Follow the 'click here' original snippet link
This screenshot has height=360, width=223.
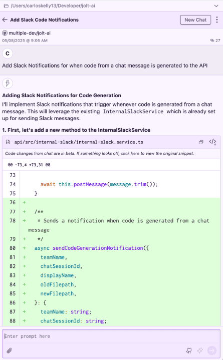pyautogui.click(x=130, y=153)
